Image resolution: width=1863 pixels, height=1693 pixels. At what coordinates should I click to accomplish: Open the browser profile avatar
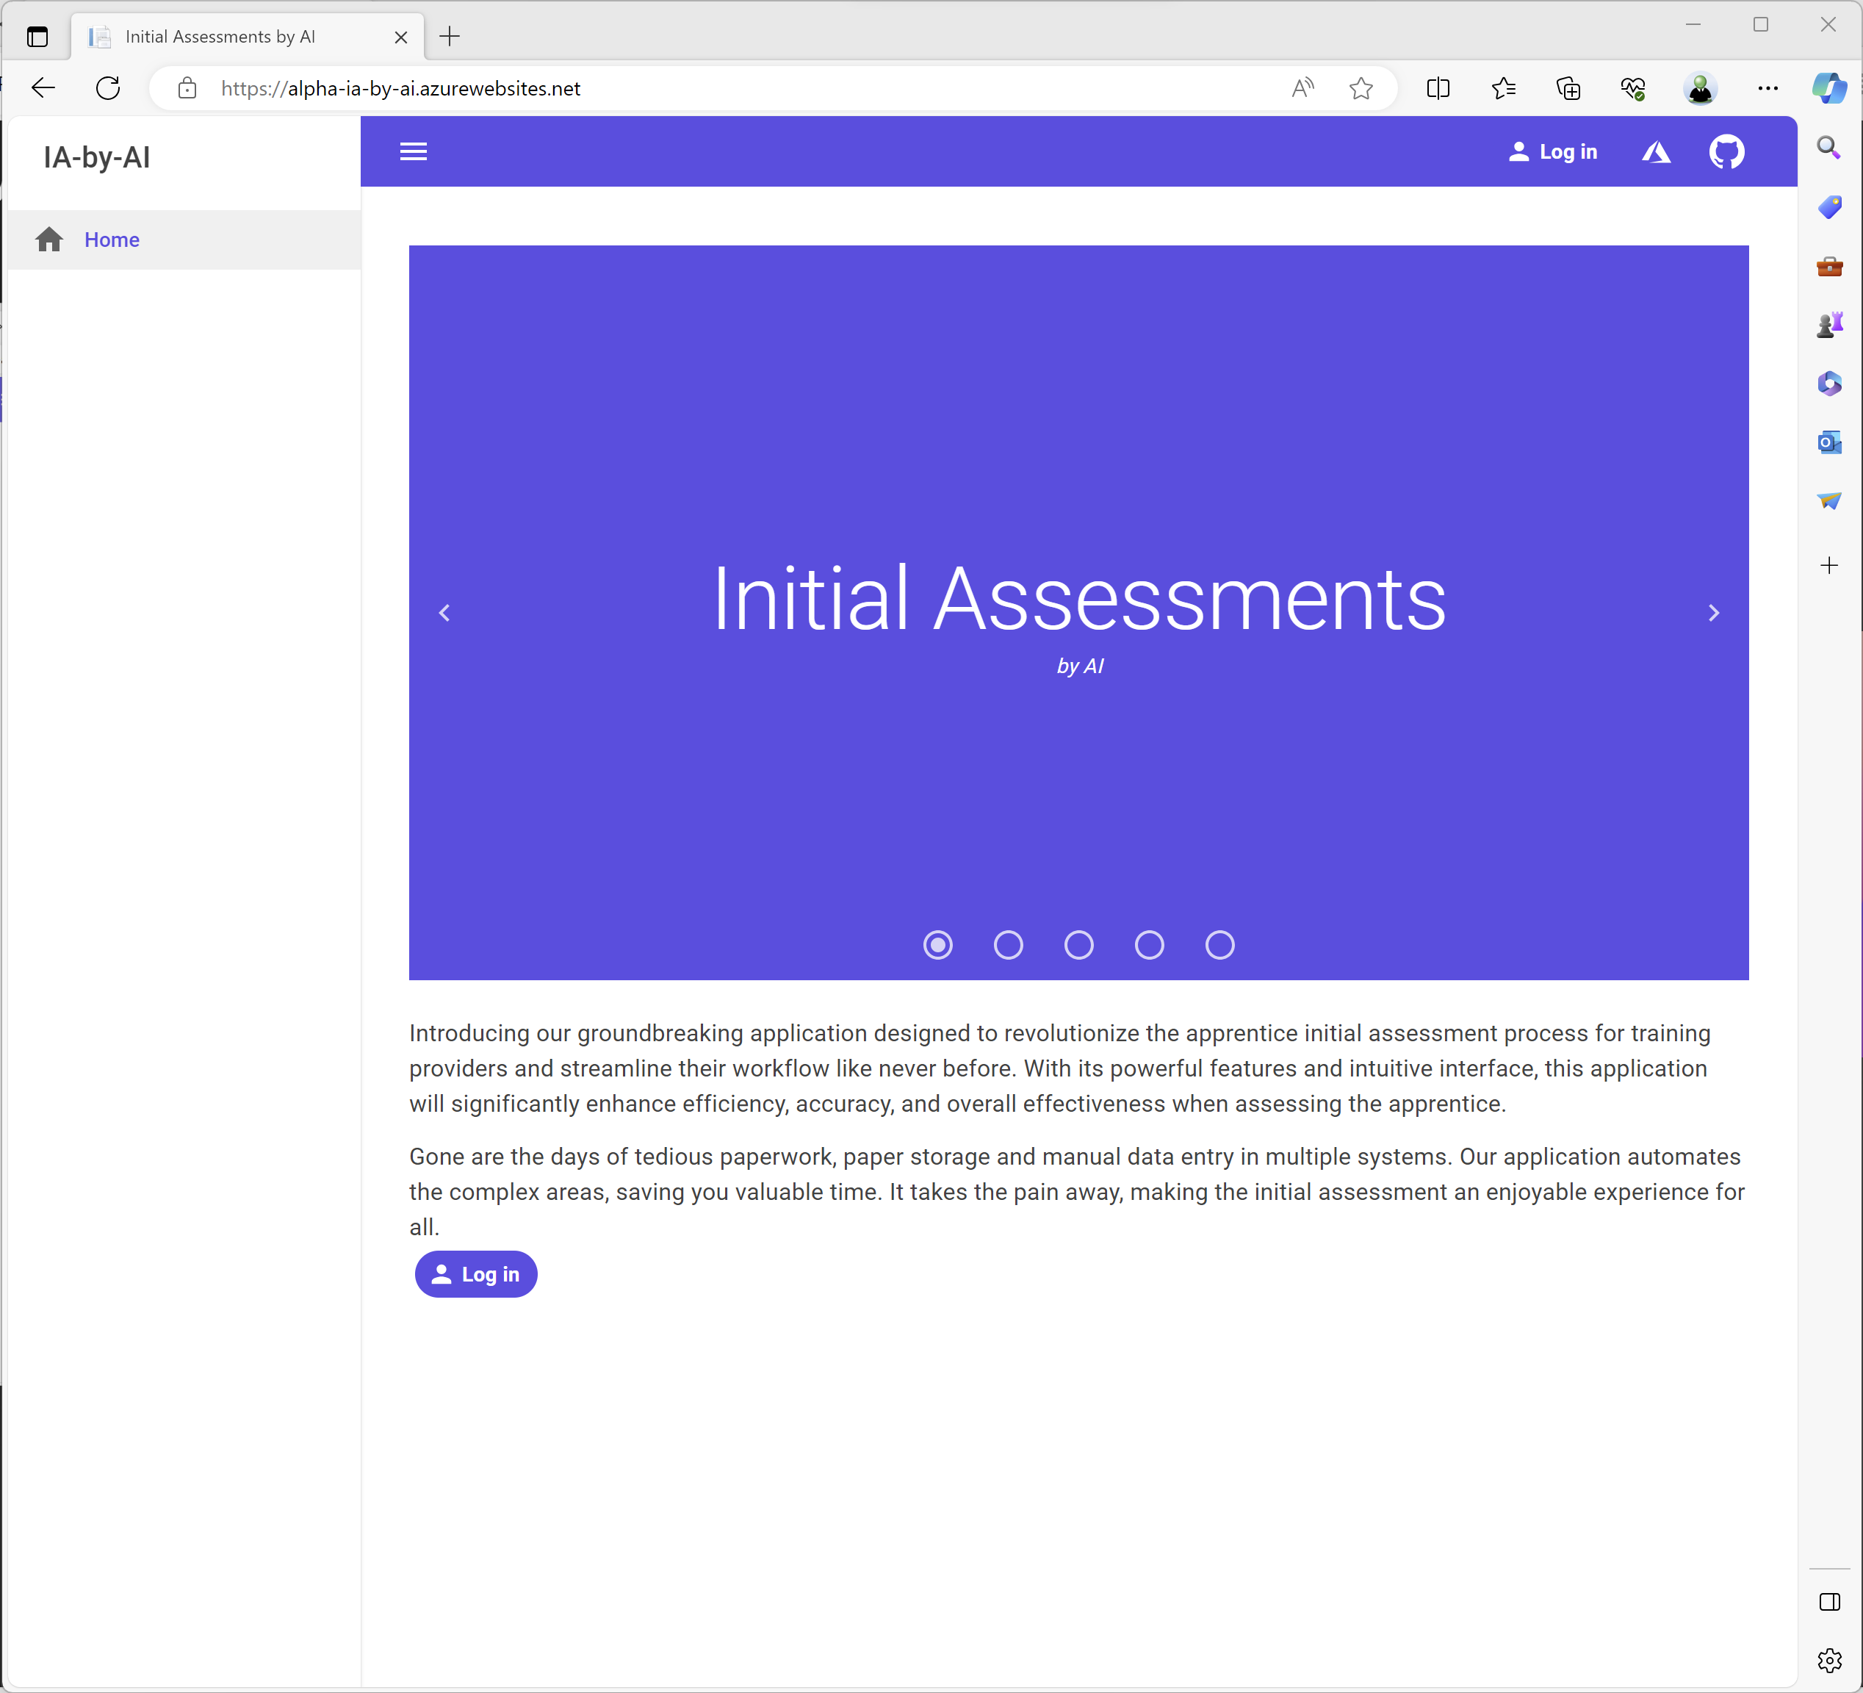[x=1701, y=87]
